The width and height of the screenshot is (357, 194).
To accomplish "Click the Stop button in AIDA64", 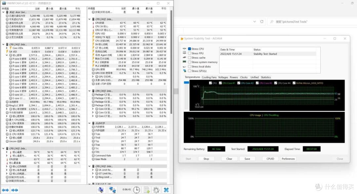I will pyautogui.click(x=206, y=159).
